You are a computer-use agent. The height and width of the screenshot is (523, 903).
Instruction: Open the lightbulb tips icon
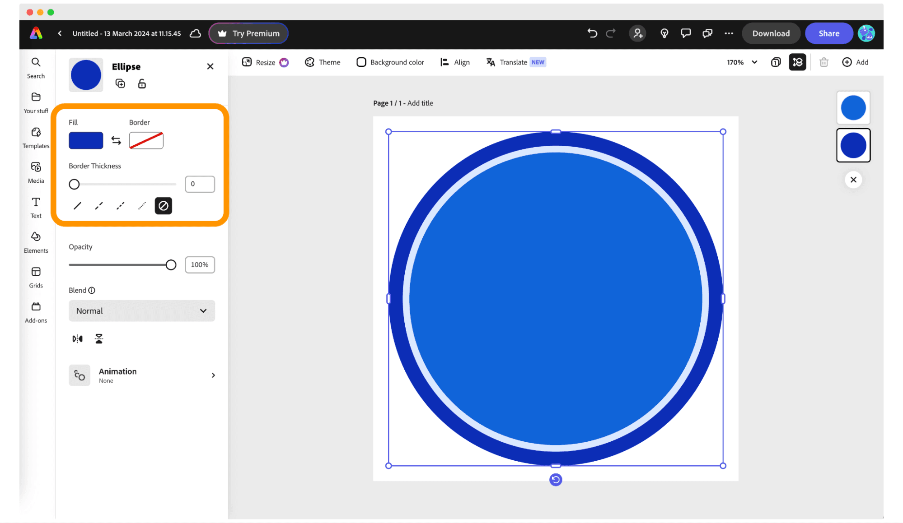click(x=664, y=33)
